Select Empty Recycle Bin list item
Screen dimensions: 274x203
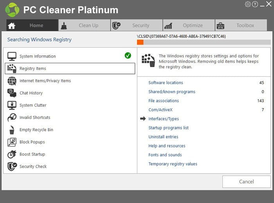70,130
